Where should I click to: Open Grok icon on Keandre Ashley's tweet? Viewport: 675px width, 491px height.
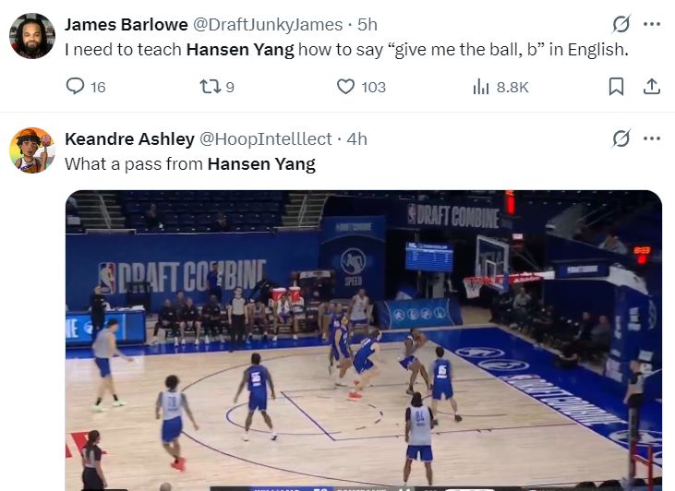tap(621, 138)
